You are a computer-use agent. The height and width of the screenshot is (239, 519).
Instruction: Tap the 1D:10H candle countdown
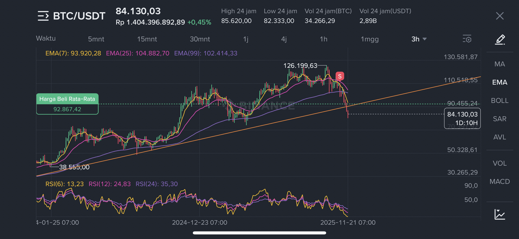[x=466, y=123]
